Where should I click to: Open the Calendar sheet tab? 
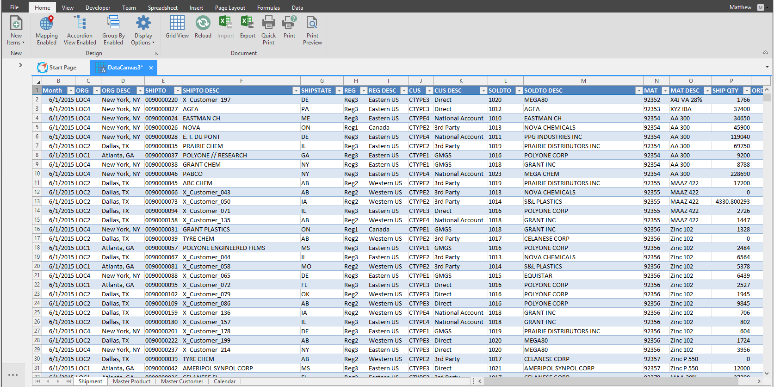click(x=224, y=381)
